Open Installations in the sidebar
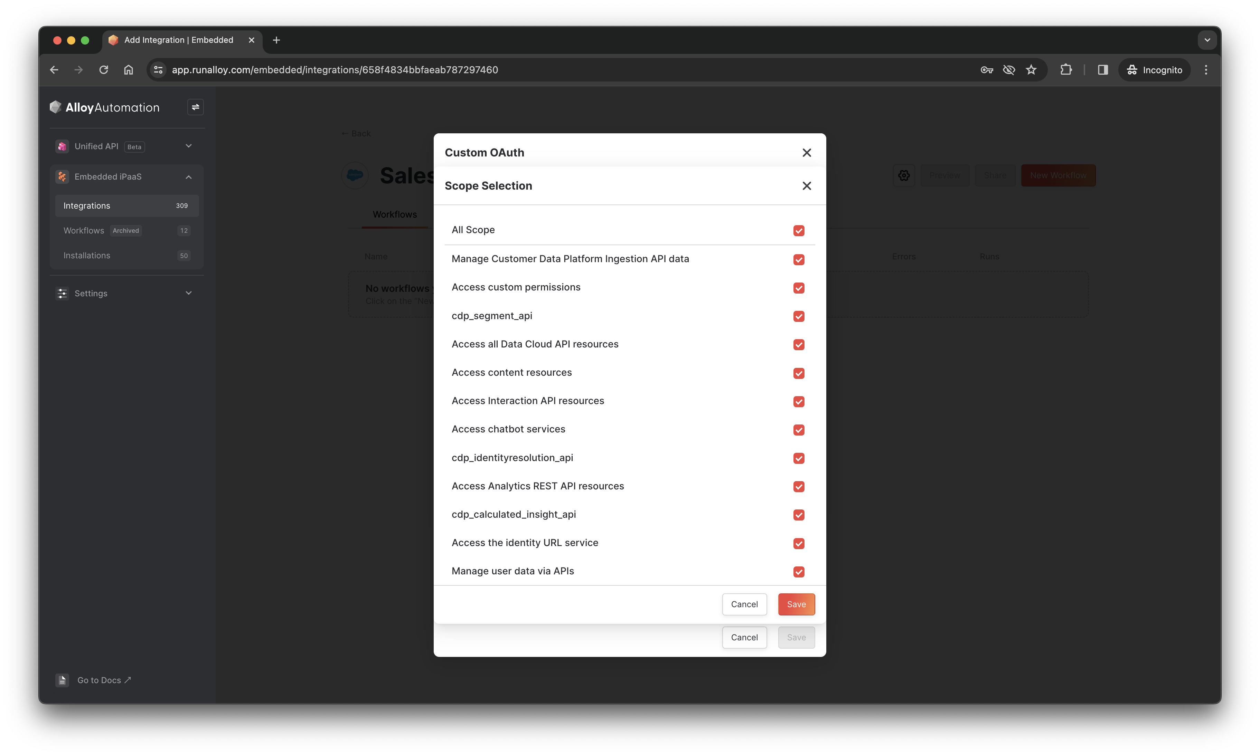This screenshot has height=755, width=1260. tap(127, 255)
